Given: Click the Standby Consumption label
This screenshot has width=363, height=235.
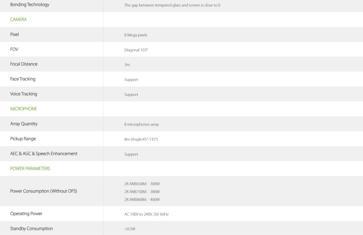Looking at the screenshot, I should [31, 229].
